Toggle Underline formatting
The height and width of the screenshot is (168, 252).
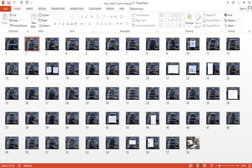(x=63, y=24)
